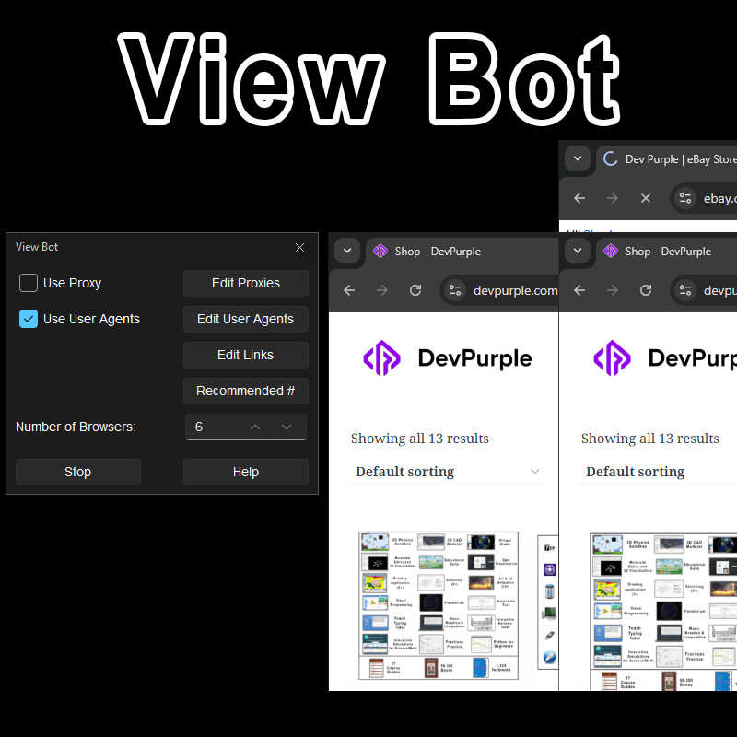Go back in second DevPurple browser
This screenshot has height=737, width=737.
pyautogui.click(x=579, y=290)
